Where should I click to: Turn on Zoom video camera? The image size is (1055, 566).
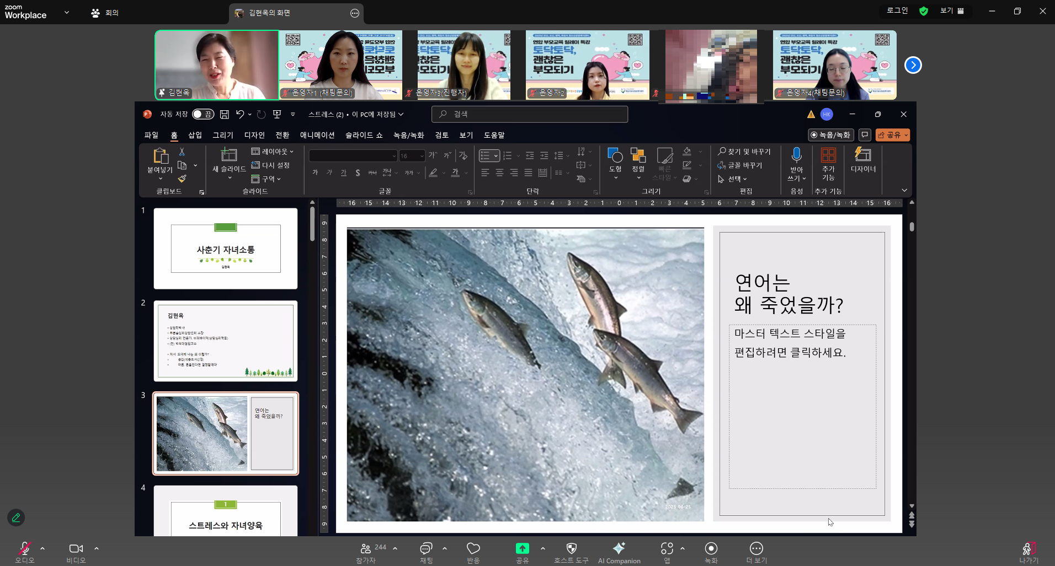click(76, 549)
